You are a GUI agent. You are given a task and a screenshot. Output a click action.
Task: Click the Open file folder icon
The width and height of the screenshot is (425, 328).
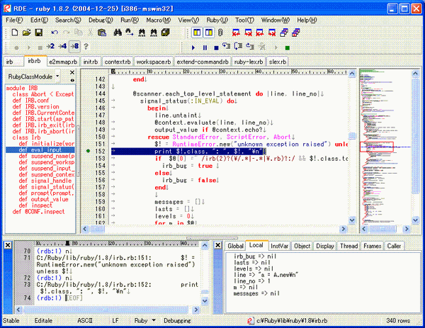[27, 33]
